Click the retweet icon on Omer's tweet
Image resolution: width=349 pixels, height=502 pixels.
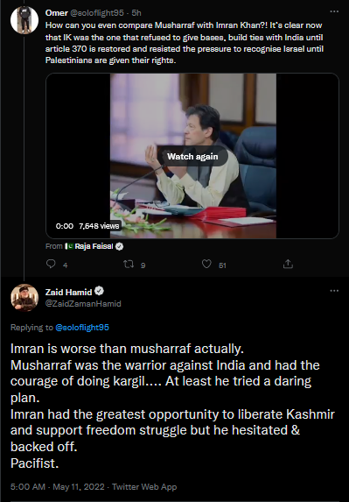coord(129,264)
